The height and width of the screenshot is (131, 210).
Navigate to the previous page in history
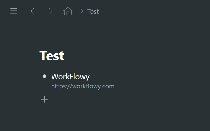click(x=32, y=11)
